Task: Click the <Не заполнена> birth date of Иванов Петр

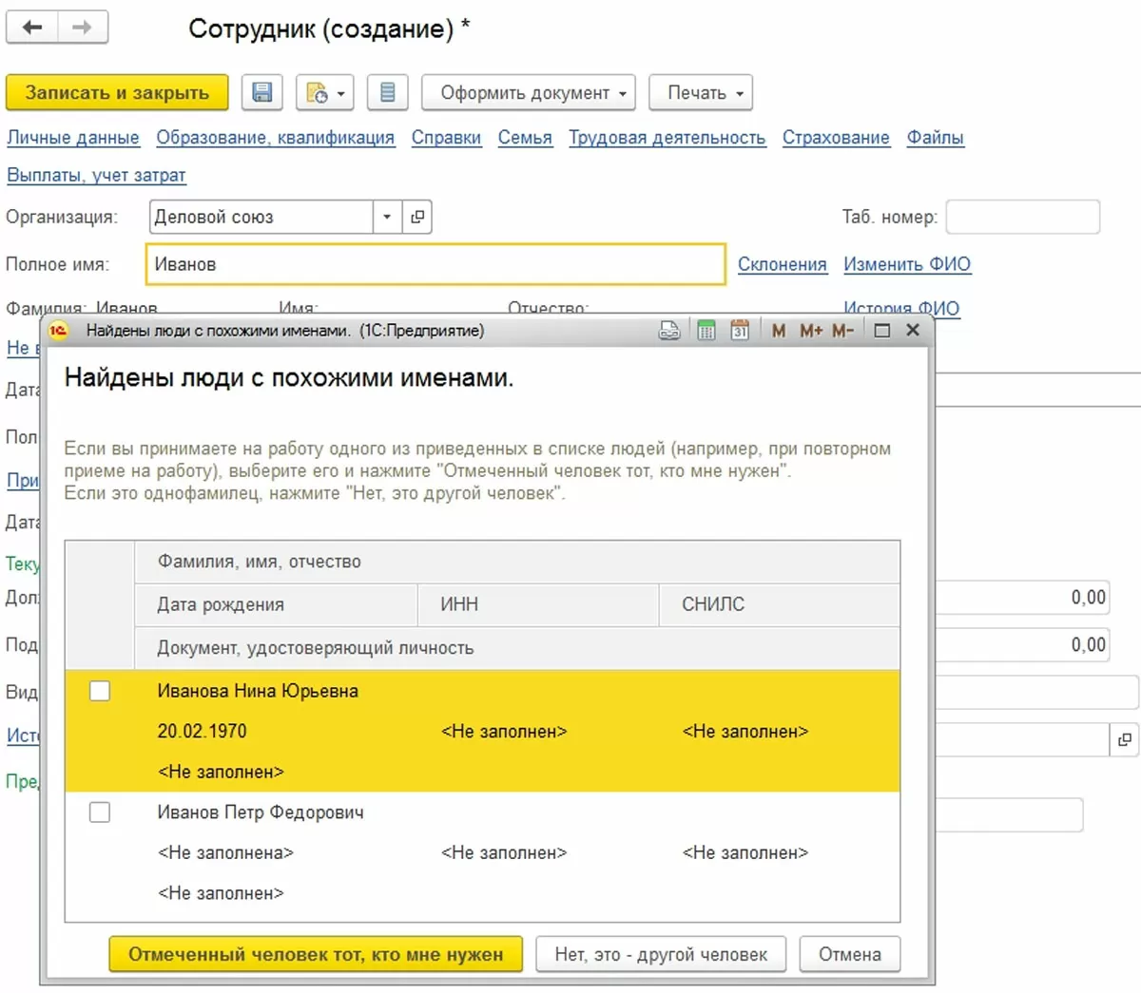Action: pyautogui.click(x=225, y=853)
